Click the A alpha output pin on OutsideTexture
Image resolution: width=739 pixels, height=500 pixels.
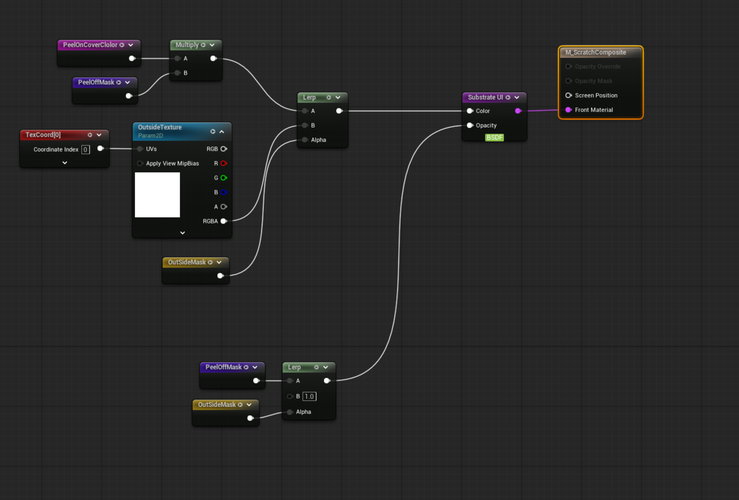coord(224,206)
